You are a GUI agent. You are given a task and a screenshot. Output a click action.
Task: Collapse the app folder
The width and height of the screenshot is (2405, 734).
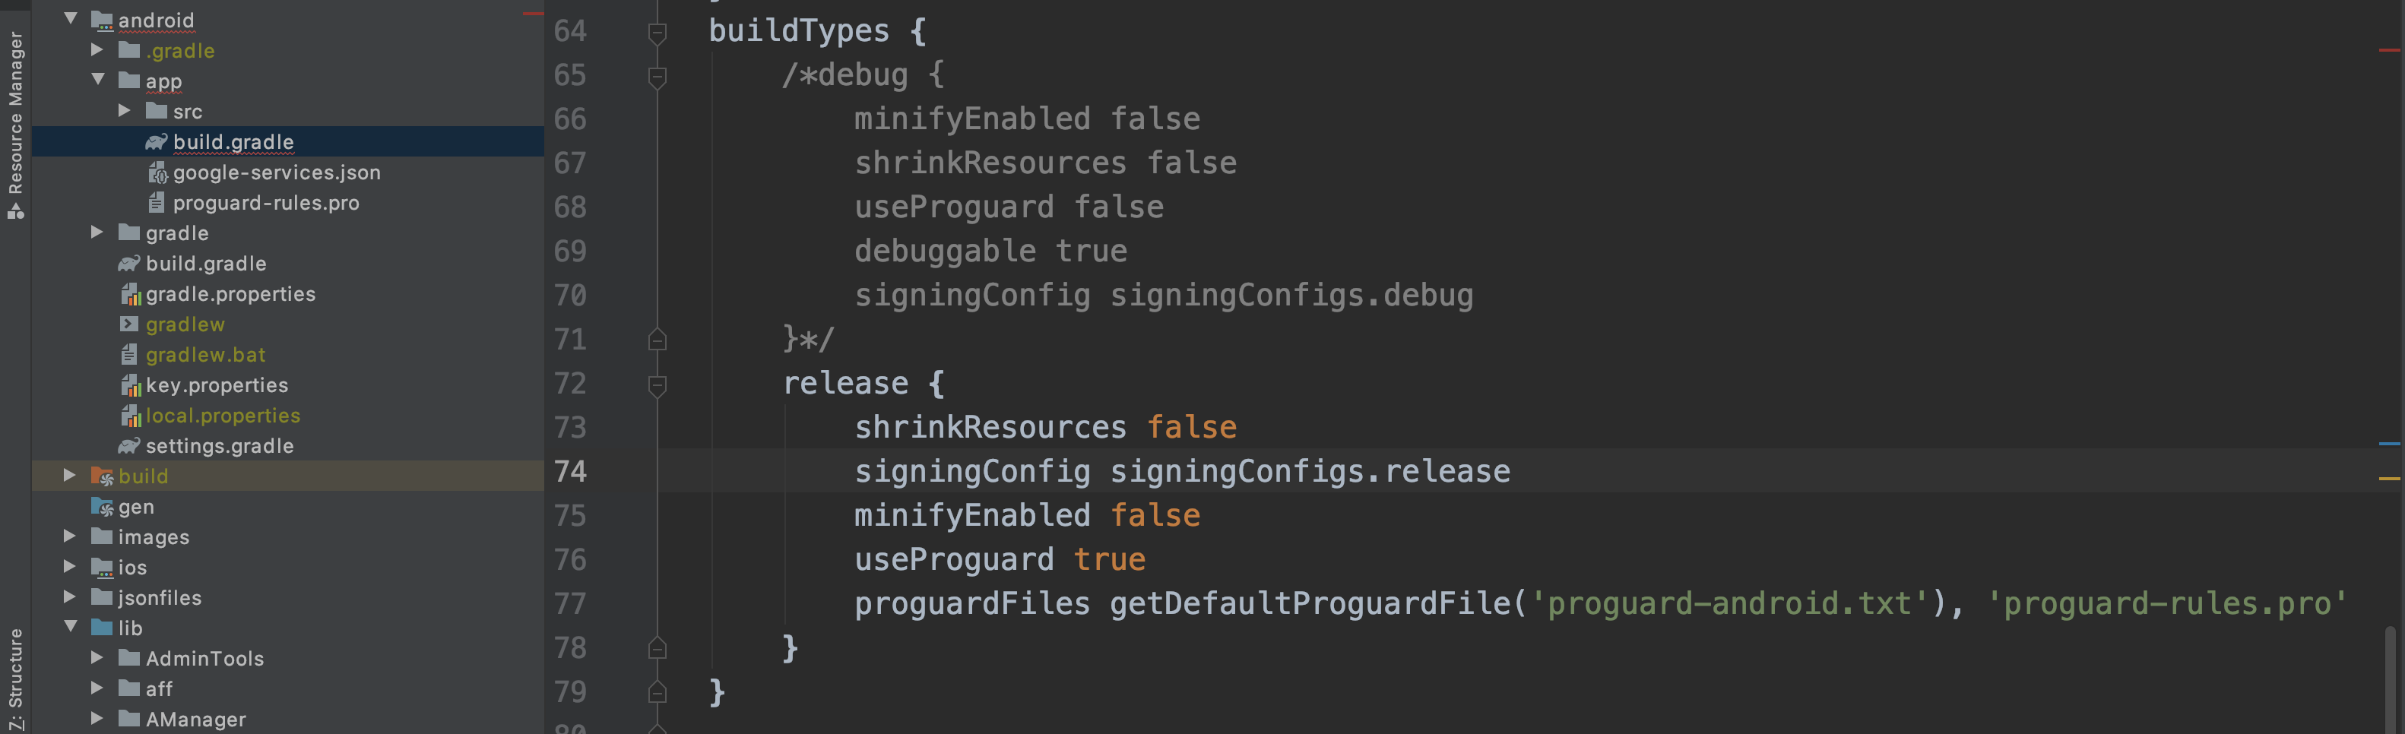coord(98,81)
